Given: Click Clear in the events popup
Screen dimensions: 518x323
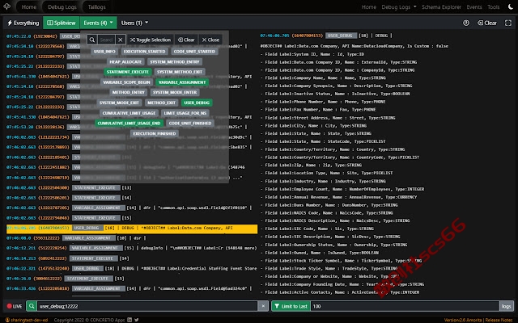Looking at the screenshot, I should point(186,40).
